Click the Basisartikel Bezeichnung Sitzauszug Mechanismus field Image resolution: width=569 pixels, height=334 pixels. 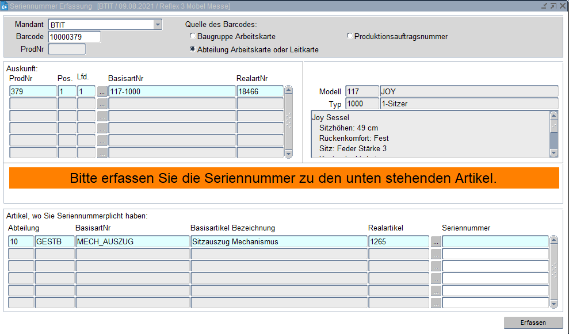click(x=278, y=242)
